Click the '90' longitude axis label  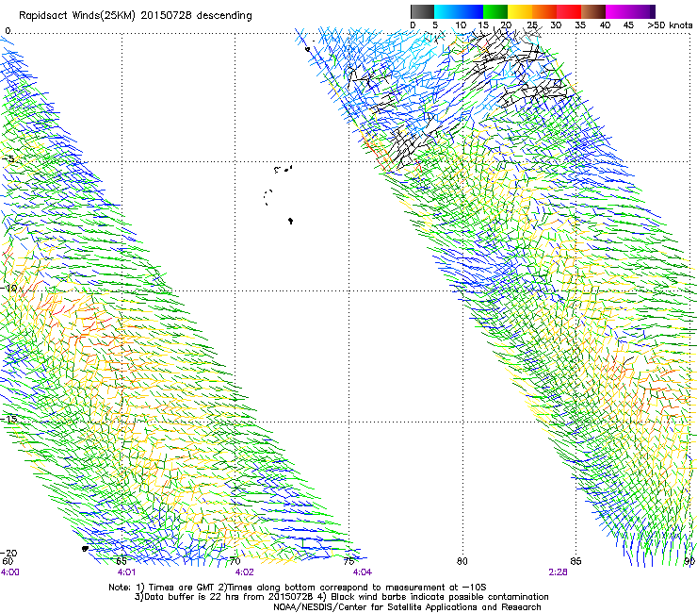pyautogui.click(x=689, y=561)
